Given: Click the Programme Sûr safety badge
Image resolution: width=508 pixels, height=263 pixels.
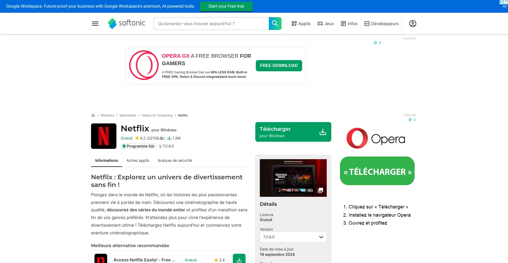Looking at the screenshot, I should [x=139, y=146].
